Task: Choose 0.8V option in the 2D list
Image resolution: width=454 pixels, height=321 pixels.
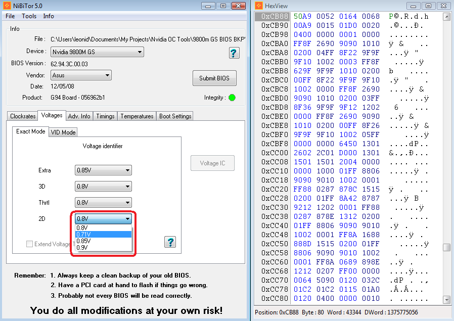Action: [x=103, y=228]
